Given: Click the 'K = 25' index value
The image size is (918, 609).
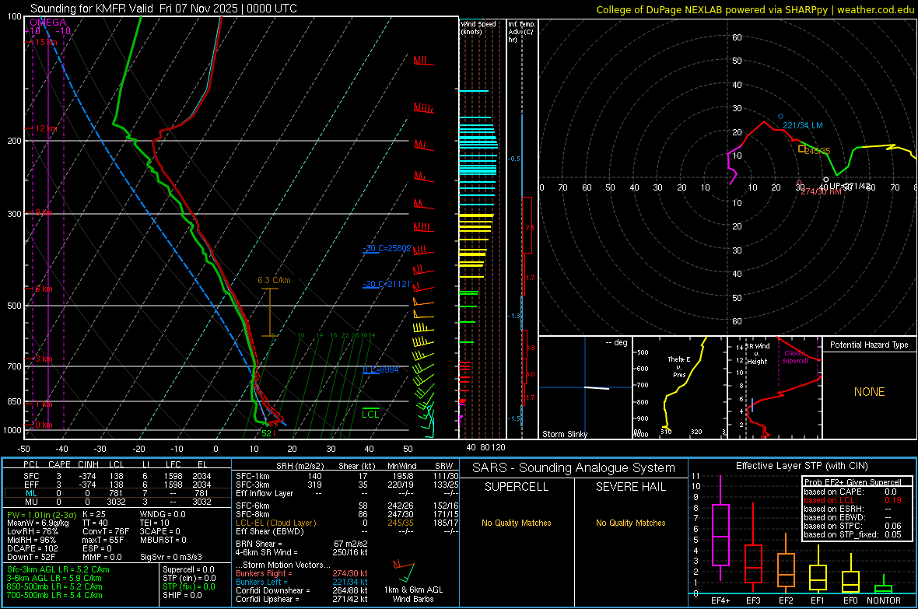Looking at the screenshot, I should coord(93,514).
